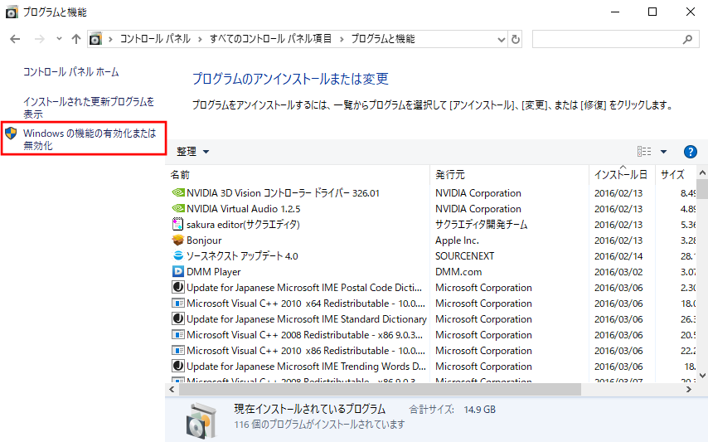
Task: Click the horizontal scrollbar thumb
Action: 380,389
